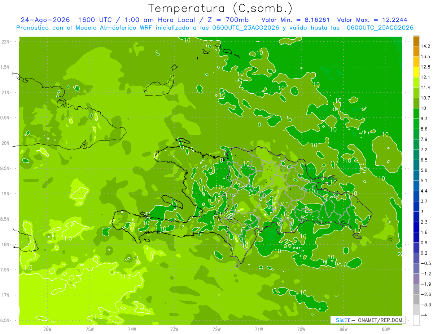Click the '21N' latitude axis label

6,93
